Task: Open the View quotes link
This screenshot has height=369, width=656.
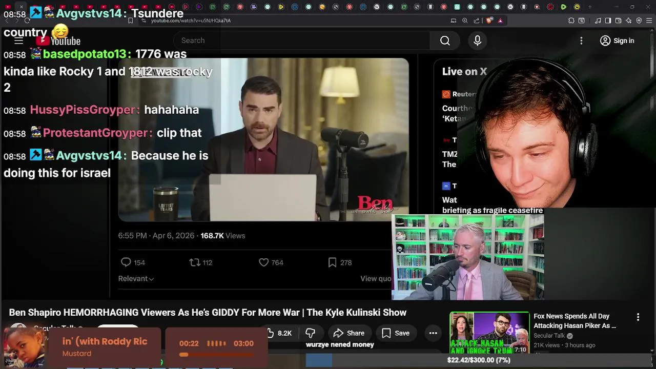Action: click(376, 278)
